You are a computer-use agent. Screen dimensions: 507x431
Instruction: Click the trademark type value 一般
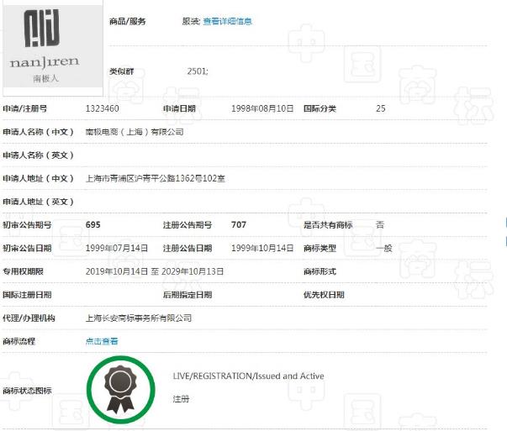click(x=383, y=248)
